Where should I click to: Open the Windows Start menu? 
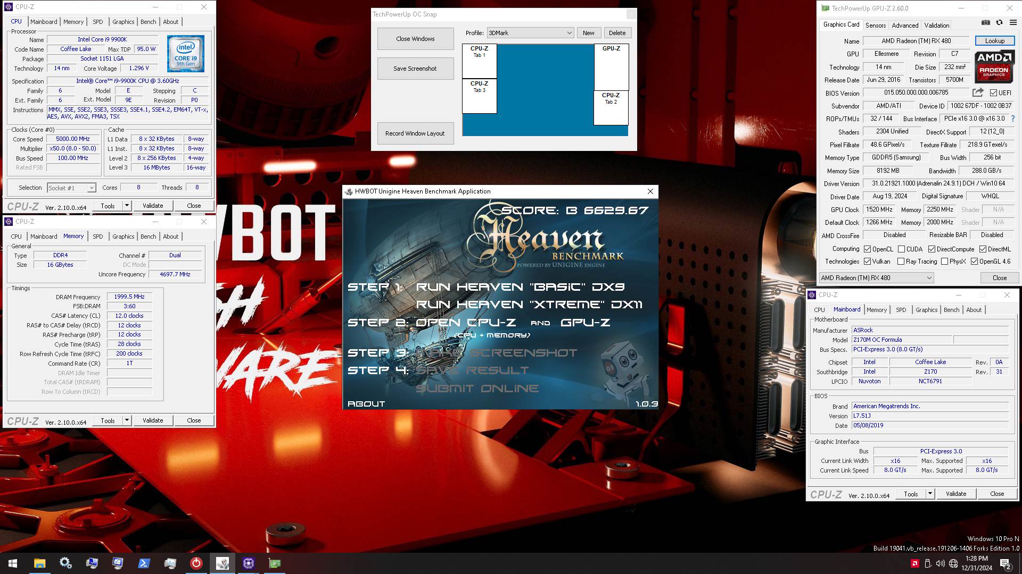point(13,563)
